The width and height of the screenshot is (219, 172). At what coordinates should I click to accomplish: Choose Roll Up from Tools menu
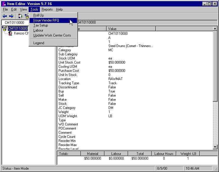click(x=38, y=15)
